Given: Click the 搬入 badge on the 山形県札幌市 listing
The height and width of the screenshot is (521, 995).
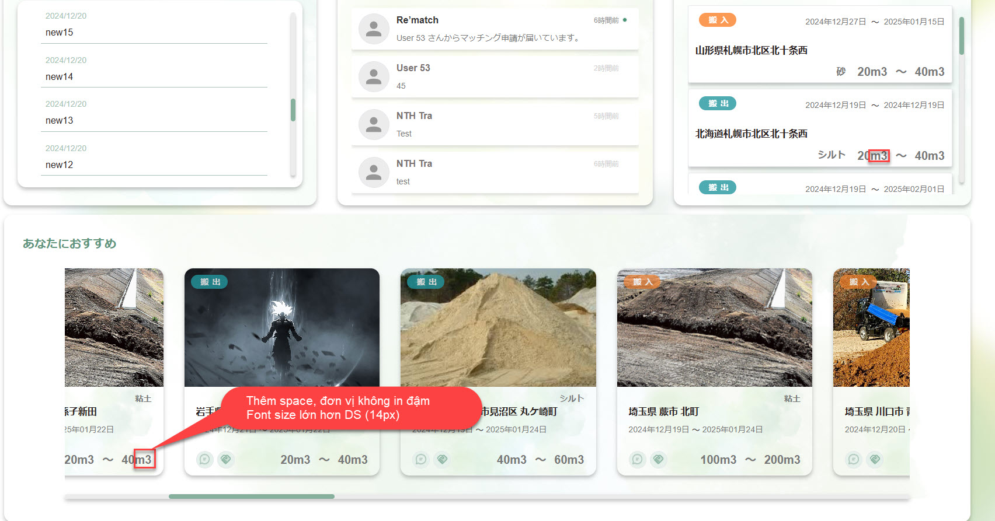Looking at the screenshot, I should [718, 20].
